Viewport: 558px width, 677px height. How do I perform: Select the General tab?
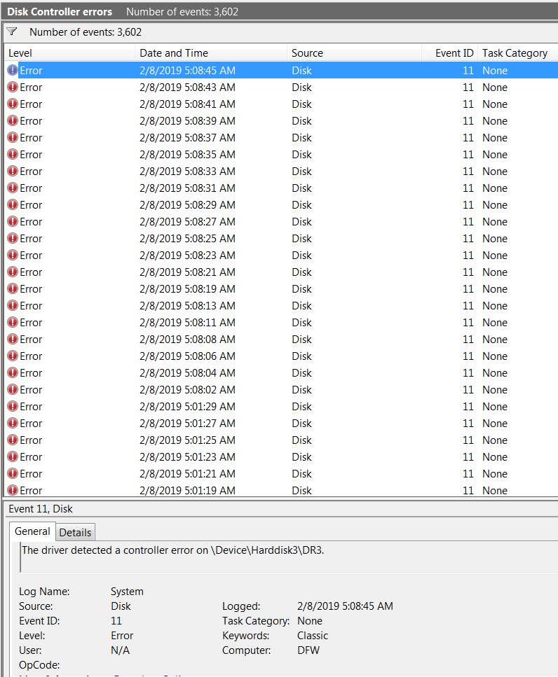(32, 531)
